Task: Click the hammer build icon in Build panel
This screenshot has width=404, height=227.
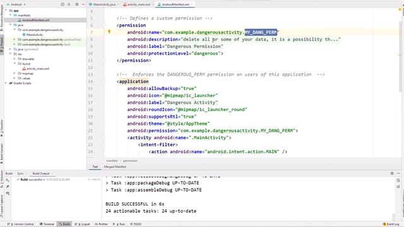Action: click(x=8, y=180)
